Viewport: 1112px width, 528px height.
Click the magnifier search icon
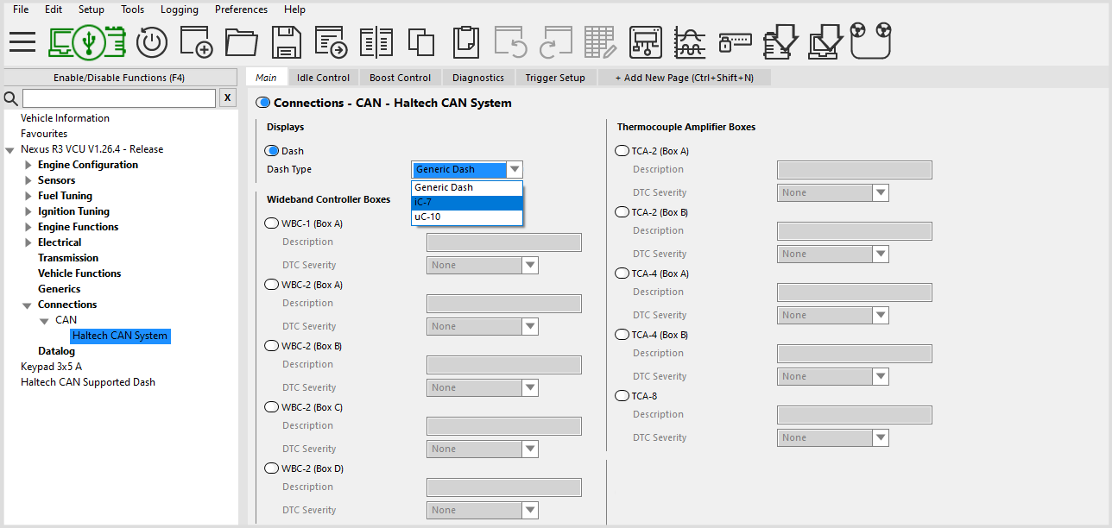pos(11,97)
